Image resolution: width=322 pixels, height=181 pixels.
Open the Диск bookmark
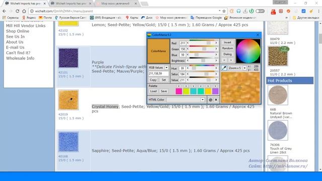coord(147,18)
